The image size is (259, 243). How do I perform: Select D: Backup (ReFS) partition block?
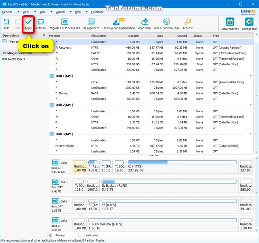(x=169, y=186)
